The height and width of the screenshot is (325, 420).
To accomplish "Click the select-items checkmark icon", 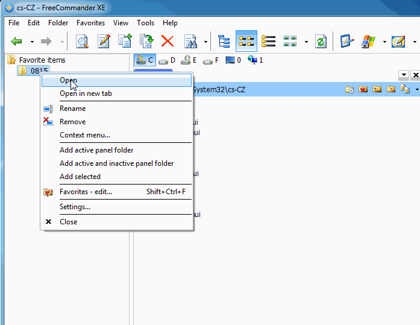I will pos(347,41).
